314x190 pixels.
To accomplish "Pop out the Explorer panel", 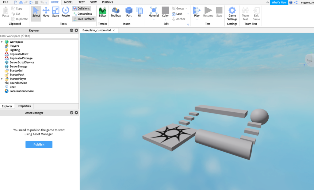I will point(71,30).
